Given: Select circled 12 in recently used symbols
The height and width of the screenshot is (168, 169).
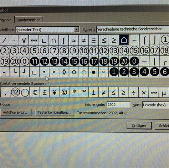Looking at the screenshot, I should point(15,92).
